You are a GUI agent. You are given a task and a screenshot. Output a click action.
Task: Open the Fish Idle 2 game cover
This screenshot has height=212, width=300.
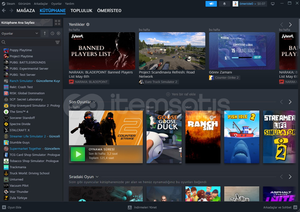click(241, 137)
